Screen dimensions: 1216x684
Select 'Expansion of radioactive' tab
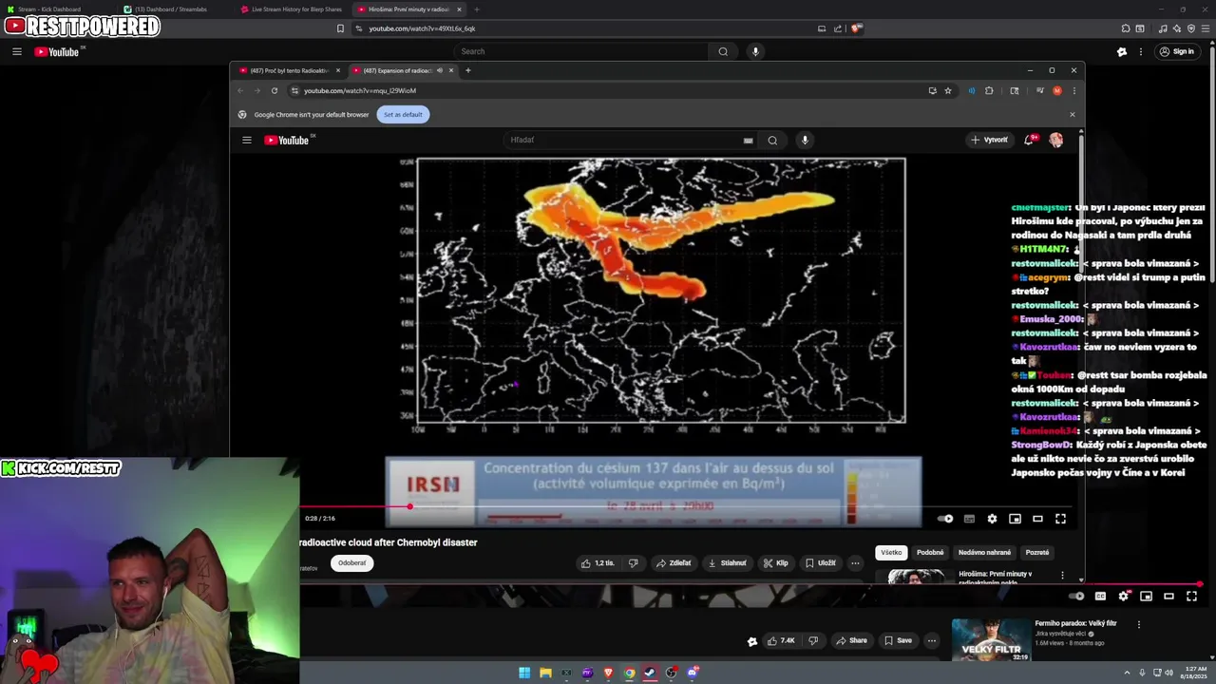pyautogui.click(x=397, y=70)
